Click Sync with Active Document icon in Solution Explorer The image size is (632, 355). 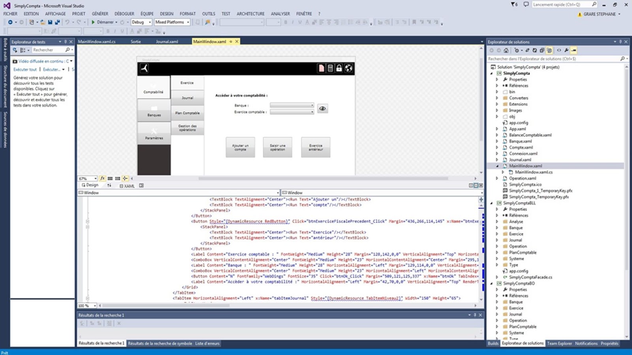(527, 50)
